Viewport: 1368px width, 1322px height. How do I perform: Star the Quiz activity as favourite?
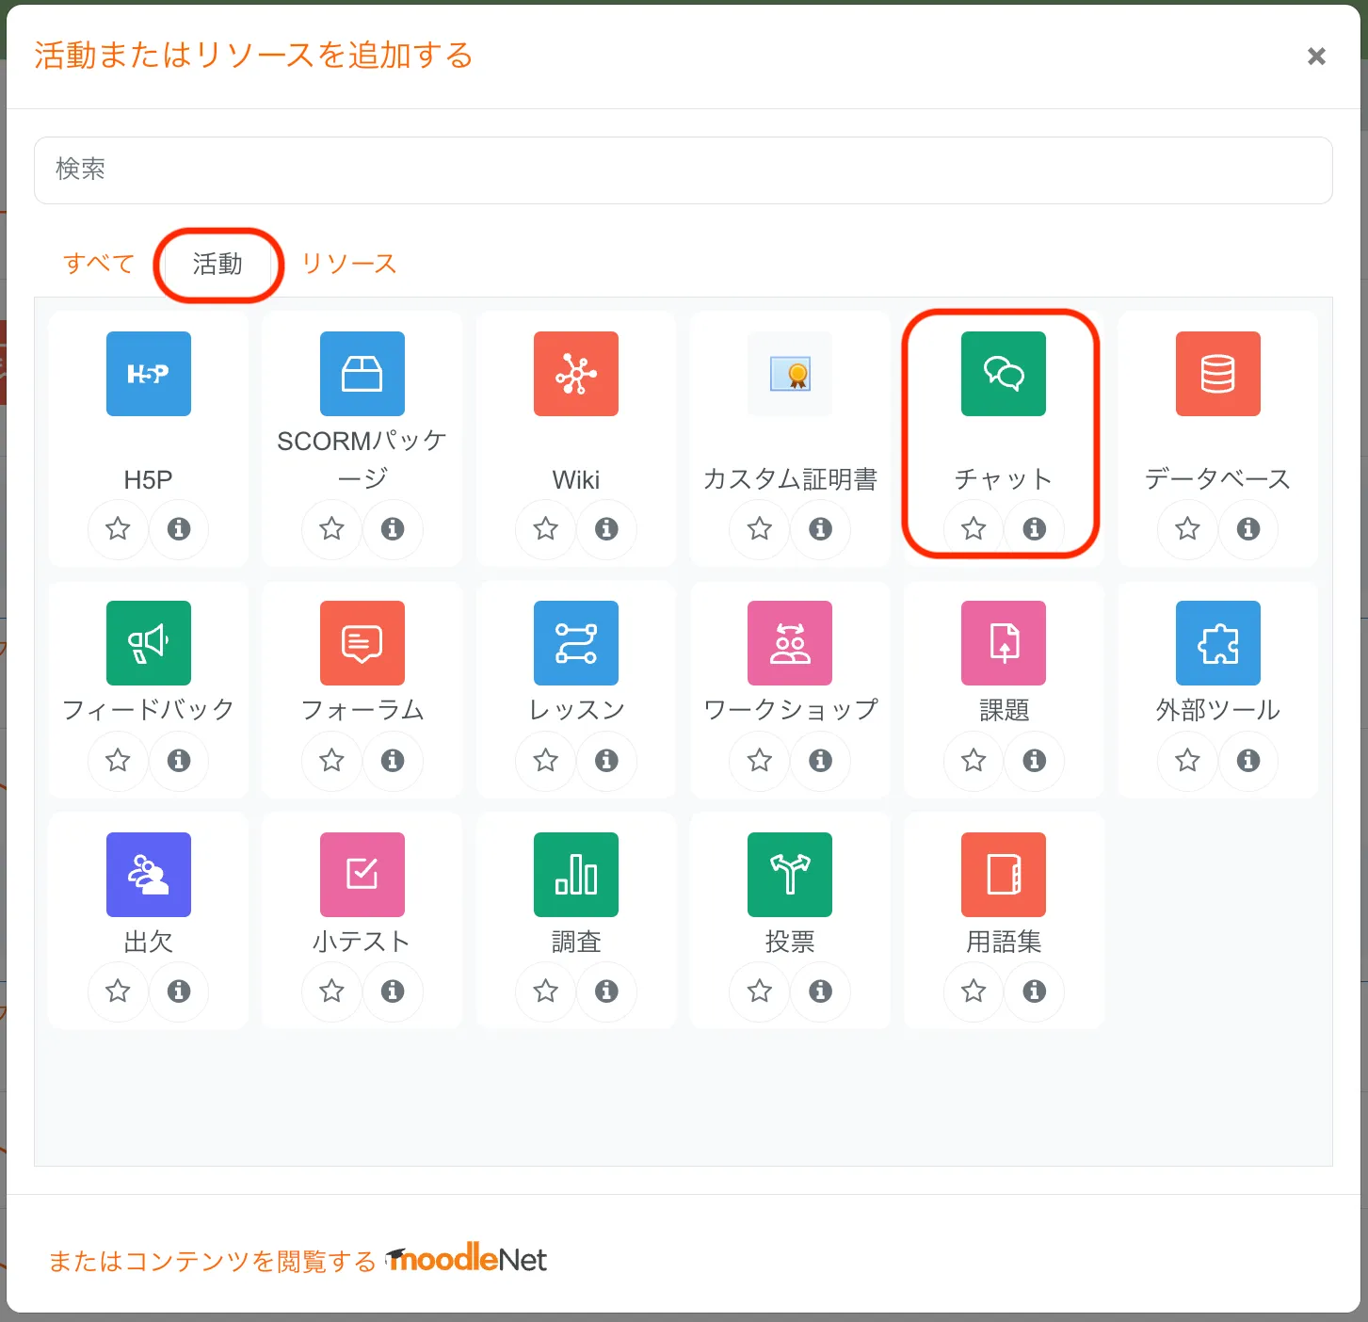click(x=331, y=991)
